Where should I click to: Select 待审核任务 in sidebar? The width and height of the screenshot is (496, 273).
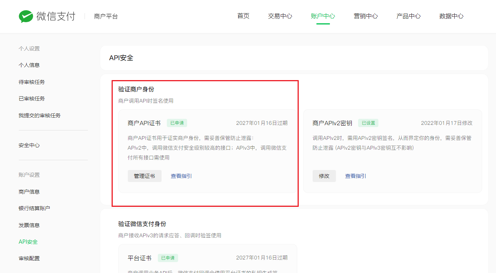point(32,82)
